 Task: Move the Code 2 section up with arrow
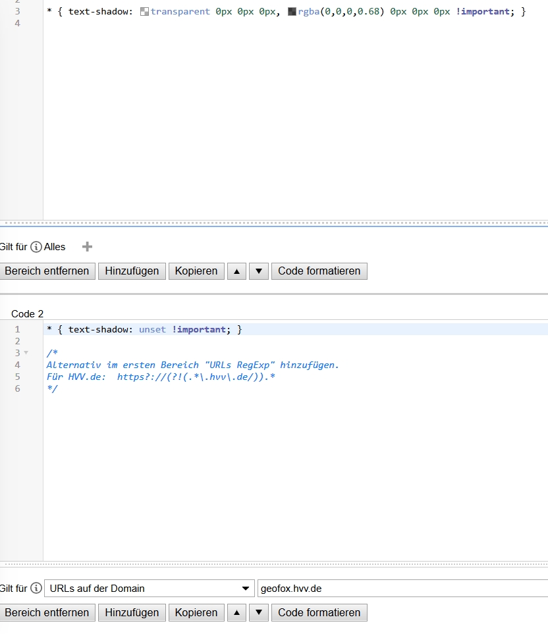pos(236,613)
